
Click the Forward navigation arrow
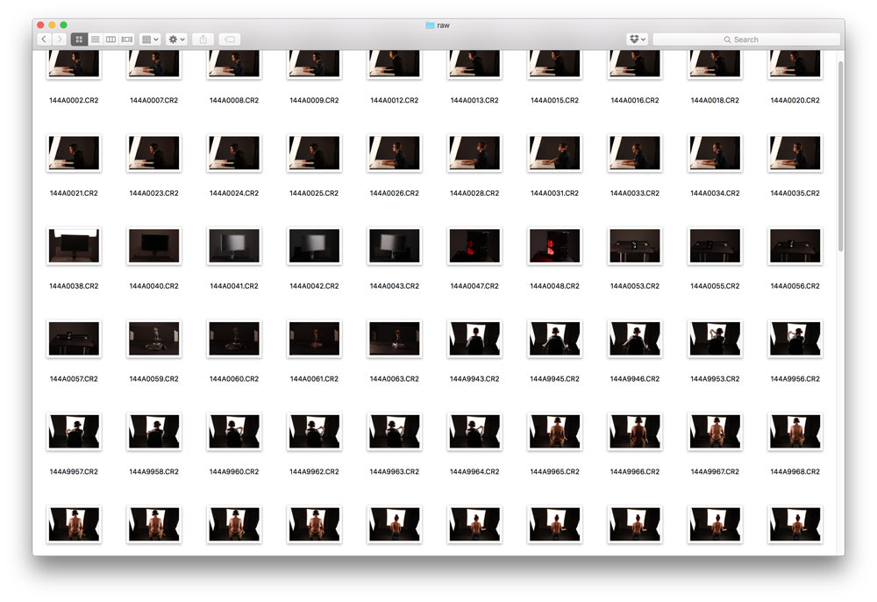pyautogui.click(x=60, y=39)
